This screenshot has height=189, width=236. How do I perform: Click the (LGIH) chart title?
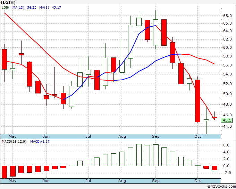tap(8, 2)
